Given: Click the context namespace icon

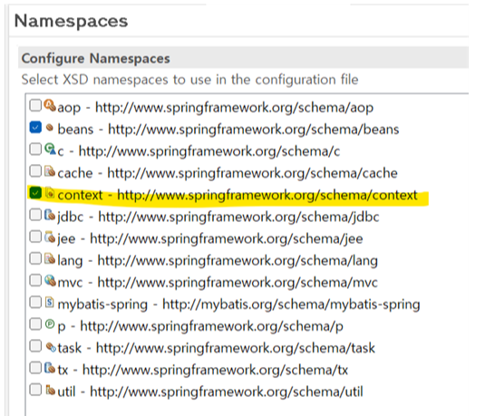Looking at the screenshot, I should tap(50, 193).
